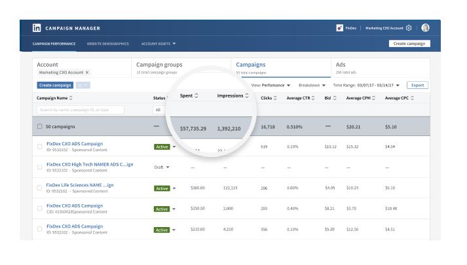This screenshot has width=467, height=265.
Task: Open the Ads tab
Action: (x=381, y=68)
